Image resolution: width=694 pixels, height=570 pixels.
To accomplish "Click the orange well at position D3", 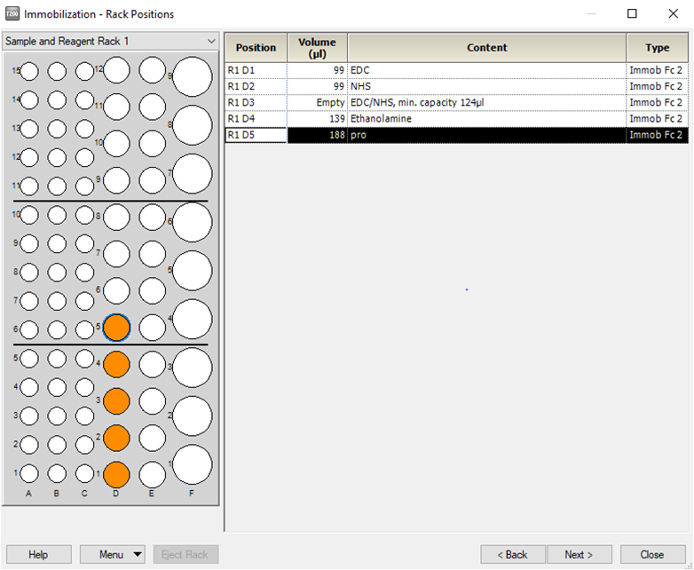I will 116,401.
